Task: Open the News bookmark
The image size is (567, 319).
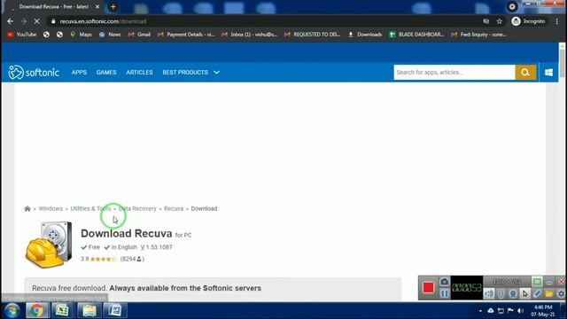Action: 110,35
